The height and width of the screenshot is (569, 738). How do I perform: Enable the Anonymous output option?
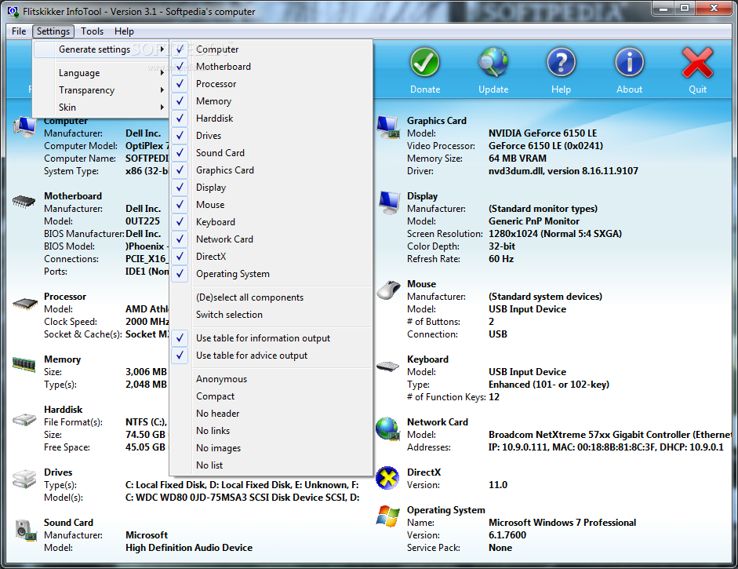[x=272, y=379]
